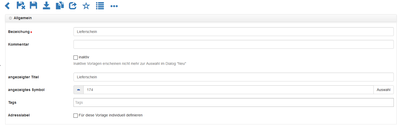399x126 pixels.
Task: Enable individual Adresslabel definition checkbox
Action: tap(76, 116)
